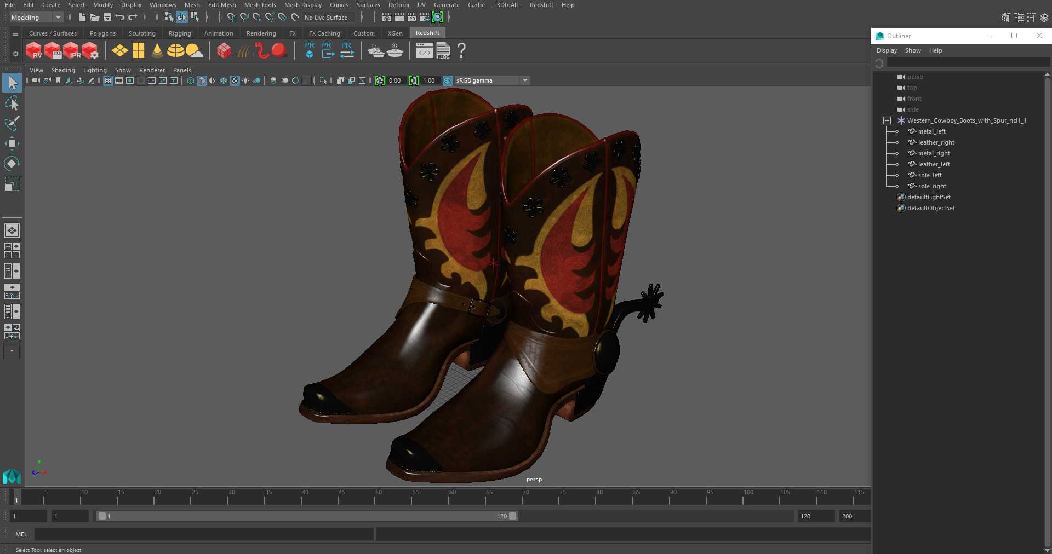Open Outliner Display menu
The width and height of the screenshot is (1052, 554).
point(887,50)
